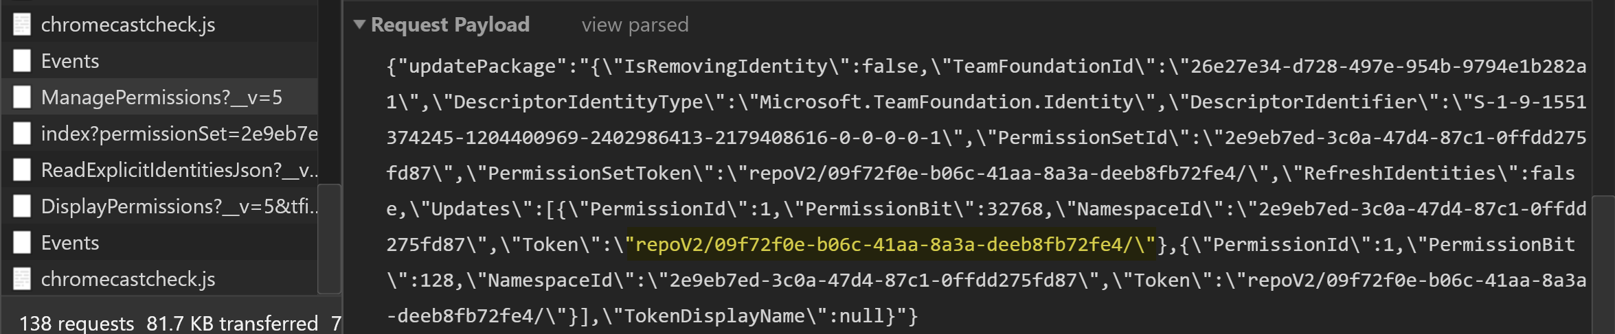Click the first Events request icon
Image resolution: width=1615 pixels, height=334 pixels.
coord(22,61)
